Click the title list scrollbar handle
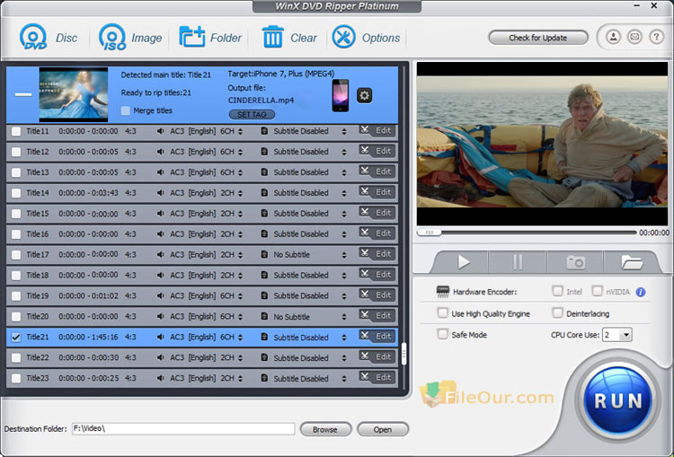 point(404,354)
